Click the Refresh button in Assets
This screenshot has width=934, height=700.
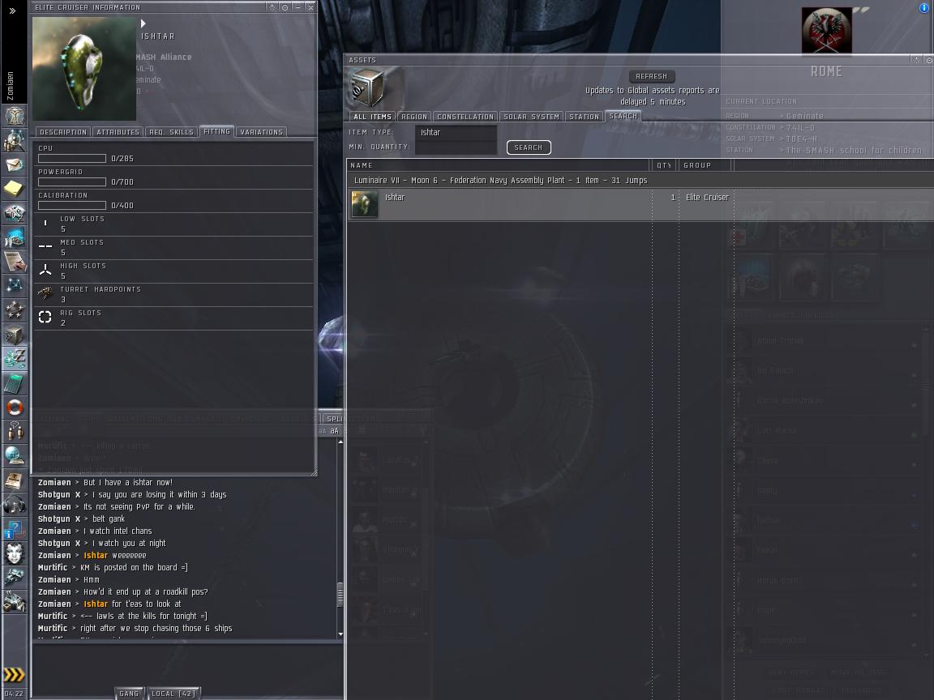(x=651, y=76)
